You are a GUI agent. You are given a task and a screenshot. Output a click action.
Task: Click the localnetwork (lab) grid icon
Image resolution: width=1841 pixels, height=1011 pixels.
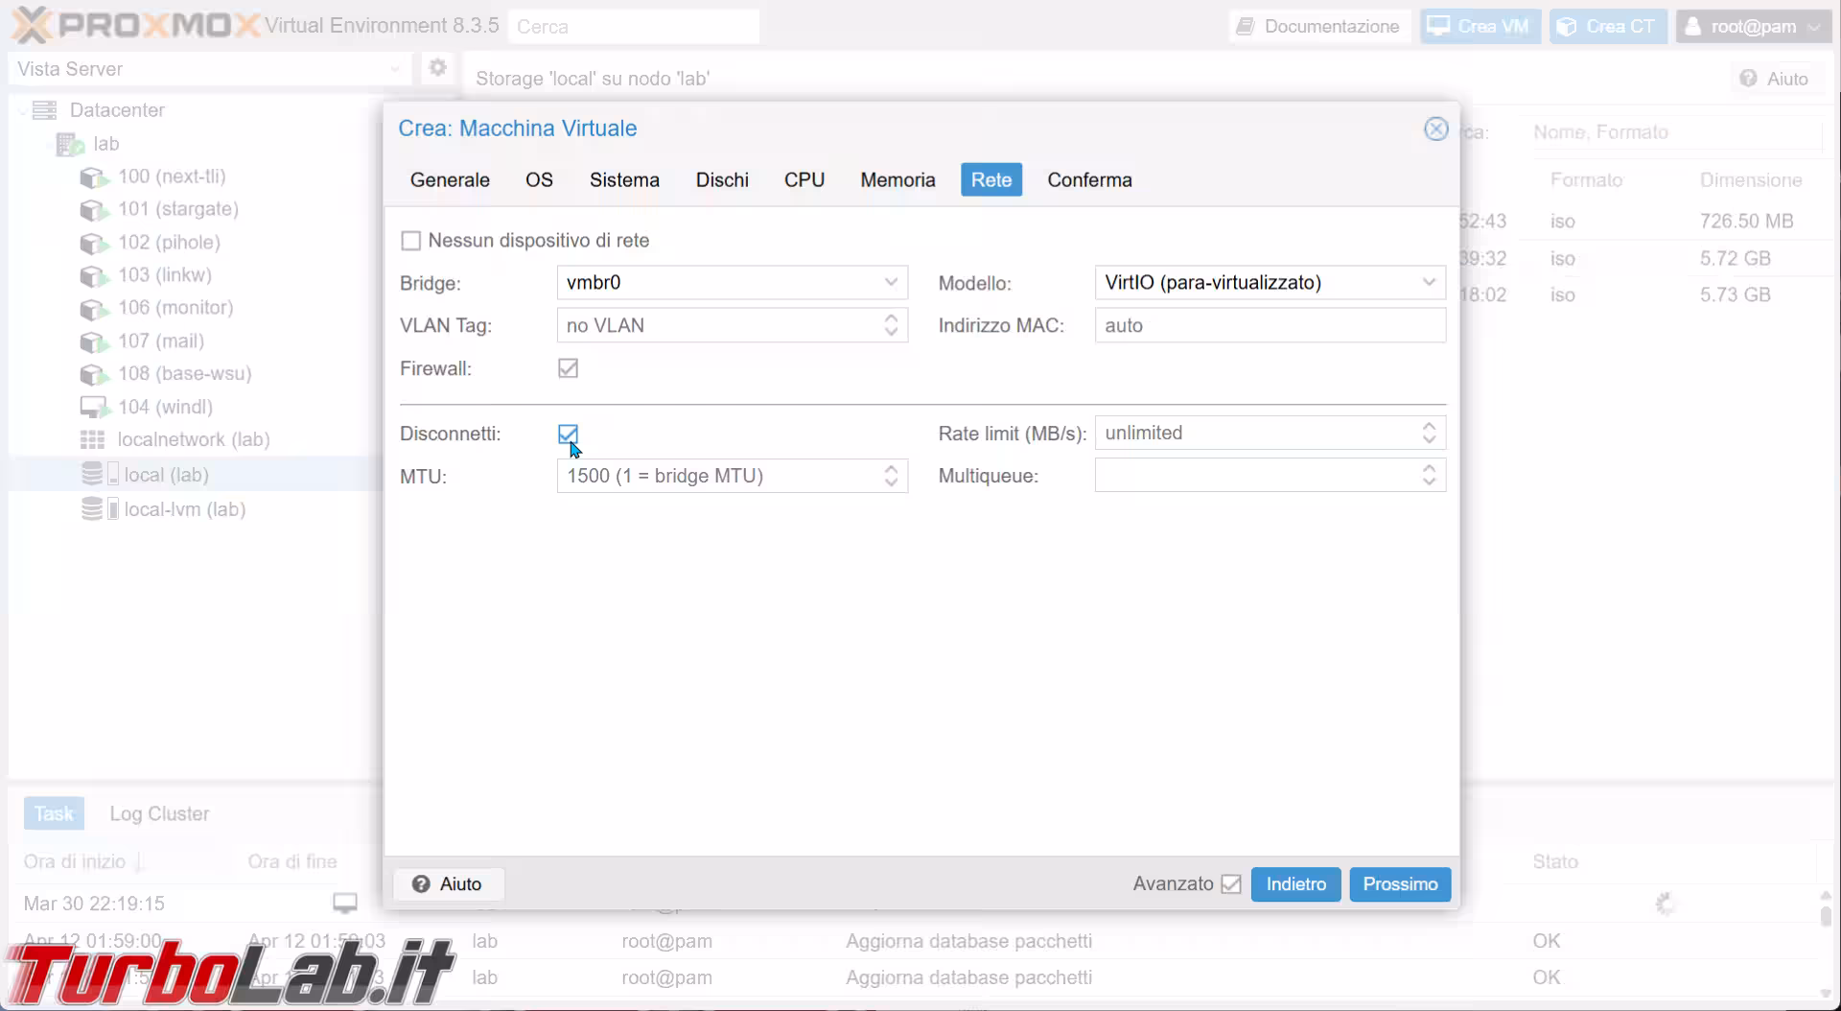coord(92,440)
